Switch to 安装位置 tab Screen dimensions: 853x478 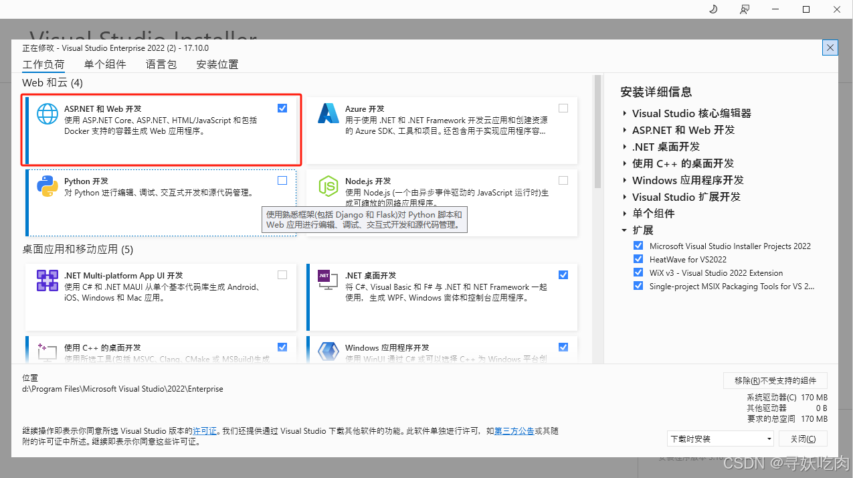tap(217, 64)
